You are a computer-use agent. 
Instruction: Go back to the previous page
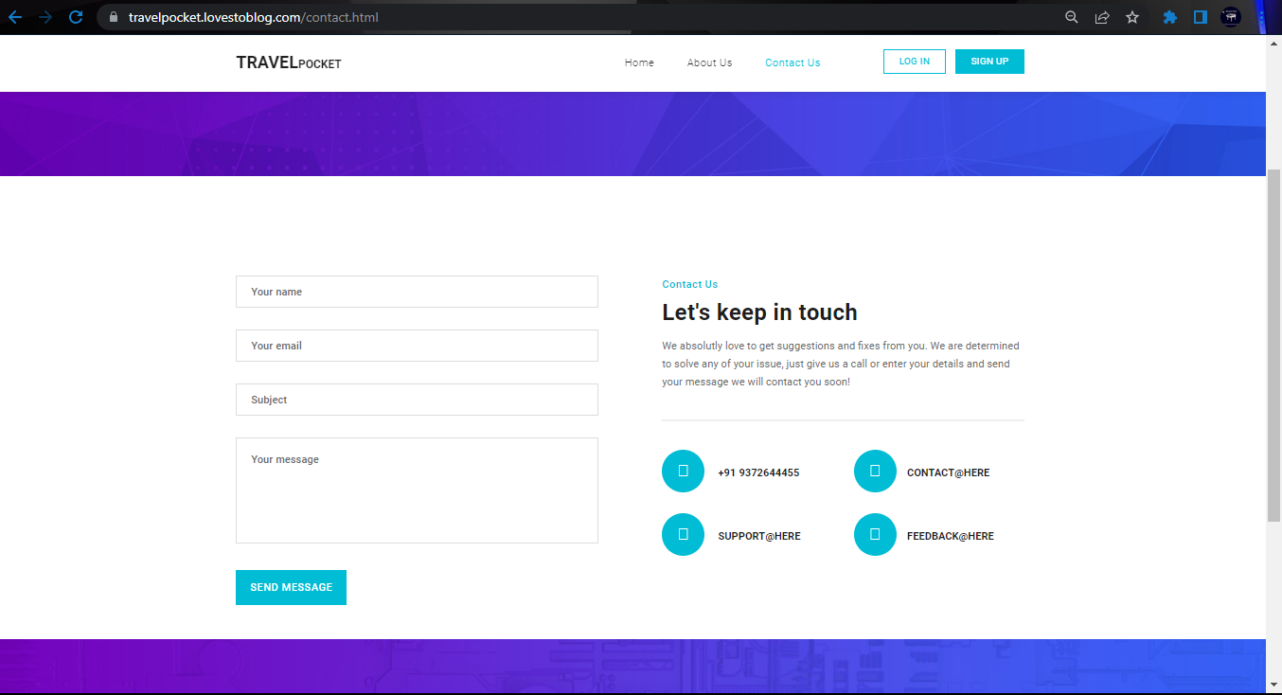(x=14, y=17)
